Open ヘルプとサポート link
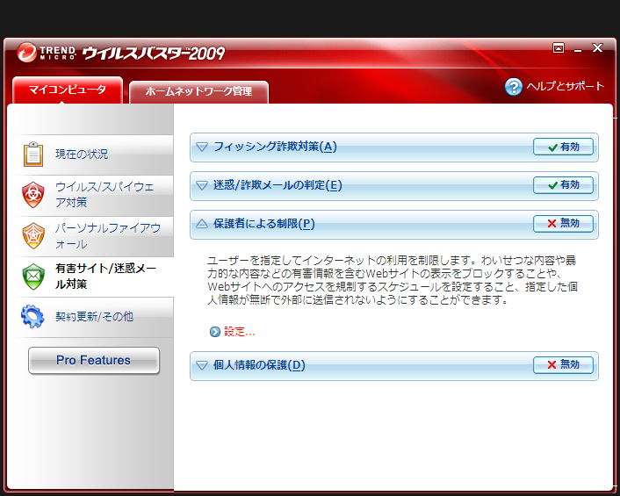The image size is (620, 496). [566, 87]
